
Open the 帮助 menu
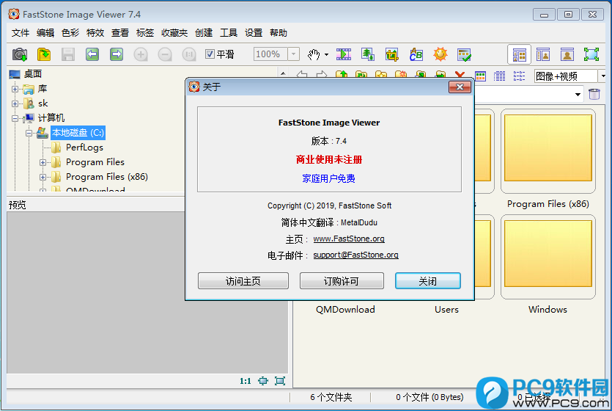(x=279, y=33)
